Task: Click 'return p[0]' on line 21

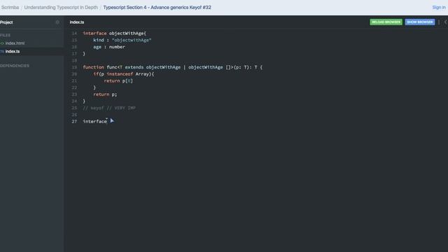Action: click(118, 81)
